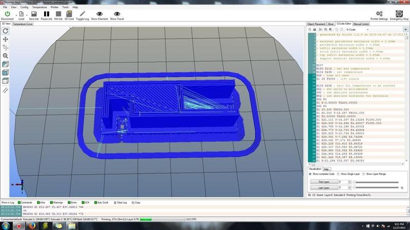Select the move viewpoint arrows tool

(x=5, y=39)
